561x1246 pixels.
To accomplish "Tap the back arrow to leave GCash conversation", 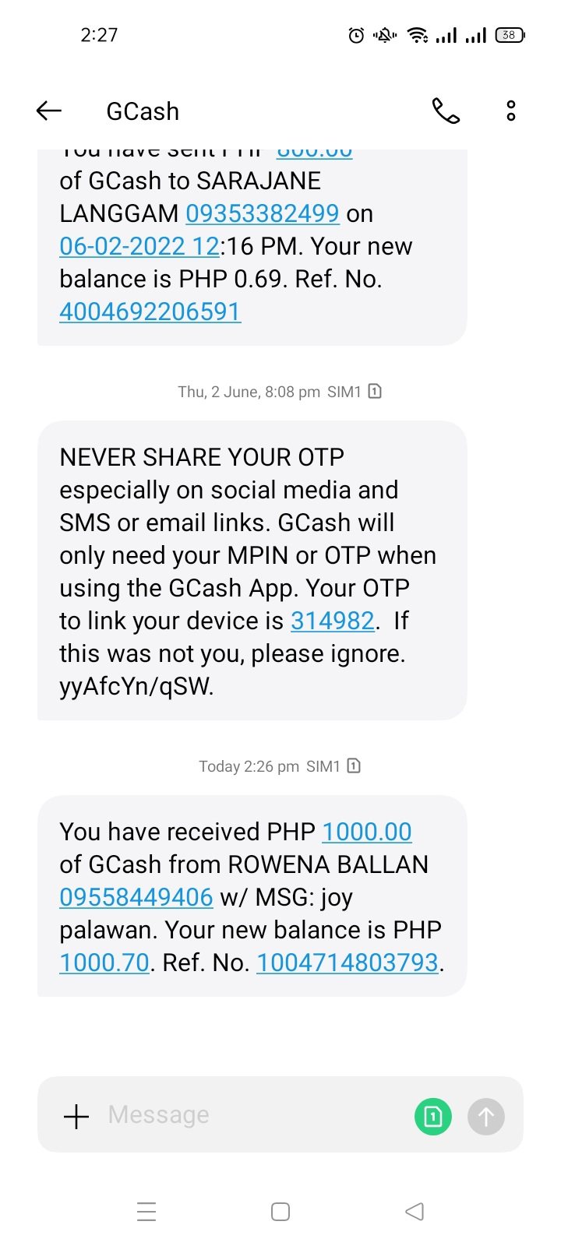I will coord(49,111).
